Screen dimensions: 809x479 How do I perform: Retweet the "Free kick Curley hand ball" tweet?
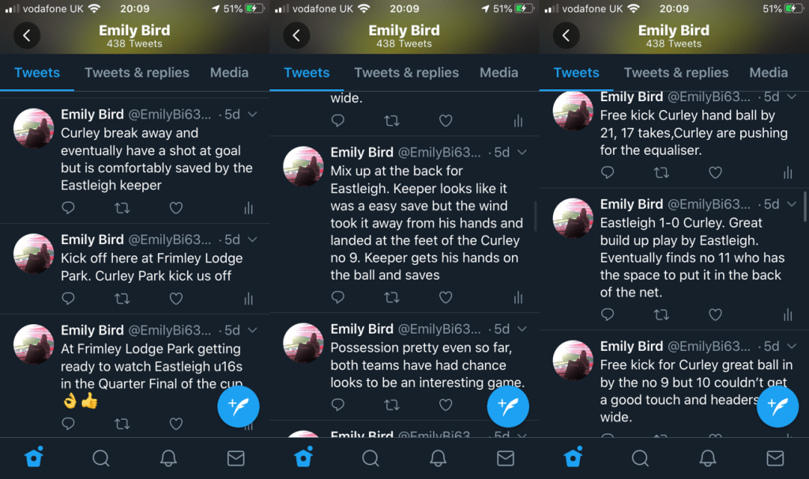661,172
